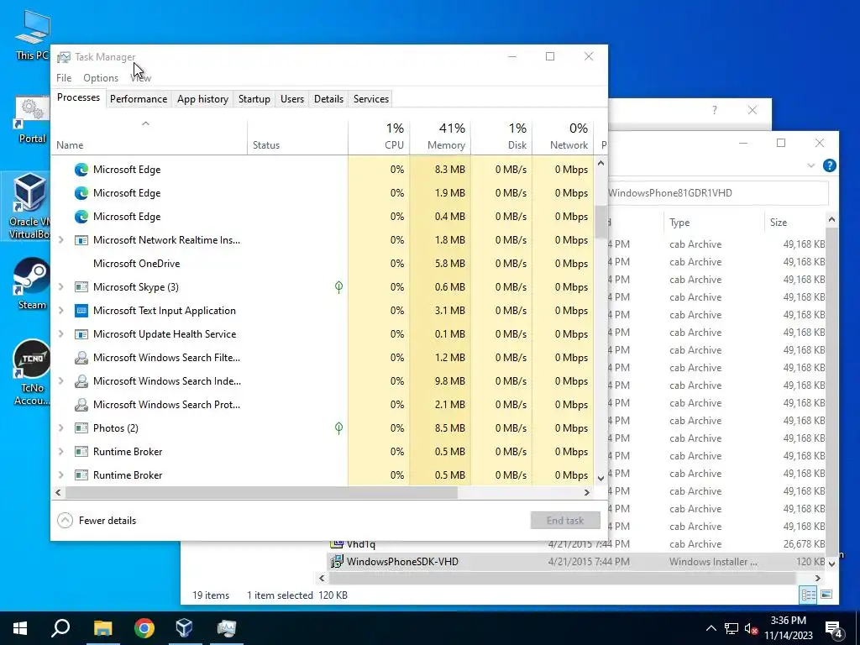This screenshot has width=860, height=645.
Task: Launch Oracle VM VirtualBox desktop shortcut
Action: click(28, 207)
